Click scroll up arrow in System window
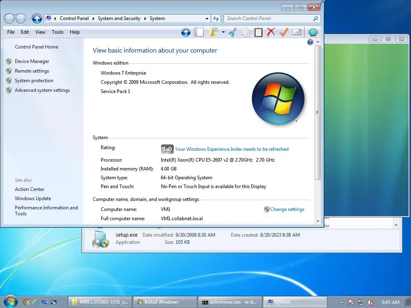Screen dimensions: 411x308 [x=318, y=42]
